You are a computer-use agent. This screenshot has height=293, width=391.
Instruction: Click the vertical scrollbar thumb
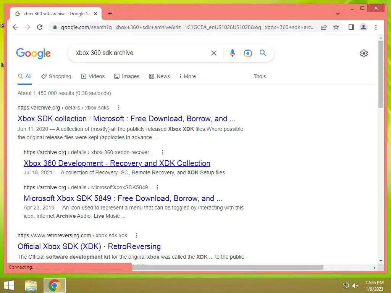pos(381,74)
